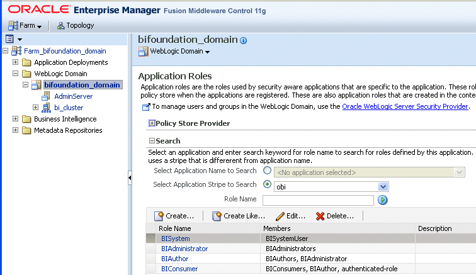
Task: Expand the Business Intelligence folder
Action: point(16,119)
